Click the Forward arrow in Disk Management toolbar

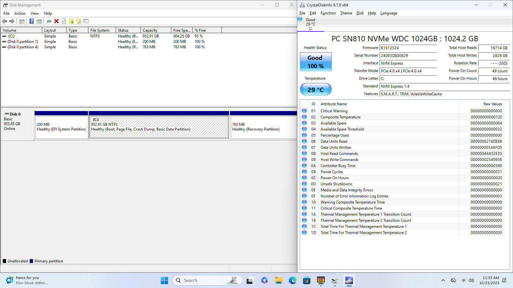pos(12,21)
